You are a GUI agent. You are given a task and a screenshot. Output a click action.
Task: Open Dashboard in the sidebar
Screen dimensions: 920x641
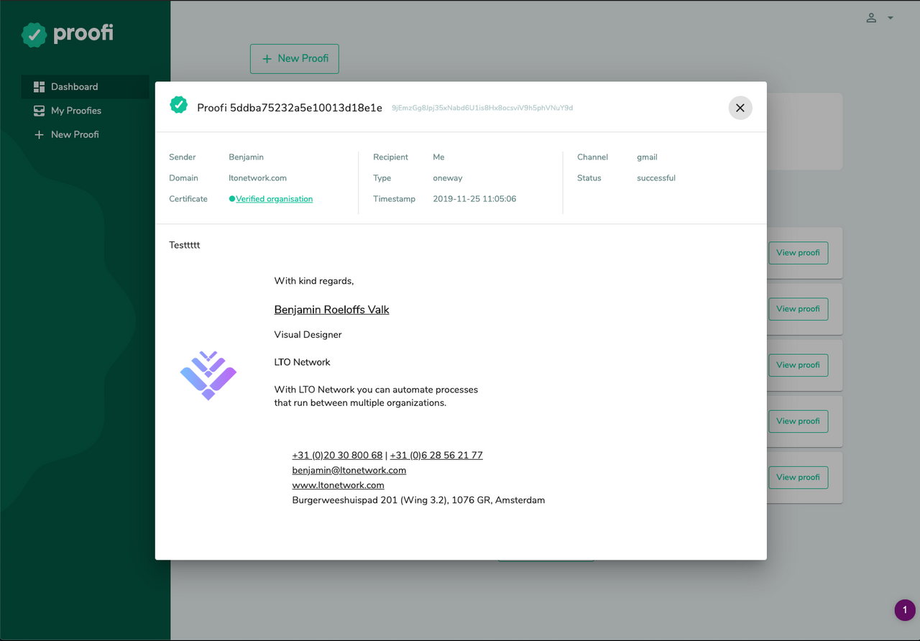click(85, 87)
